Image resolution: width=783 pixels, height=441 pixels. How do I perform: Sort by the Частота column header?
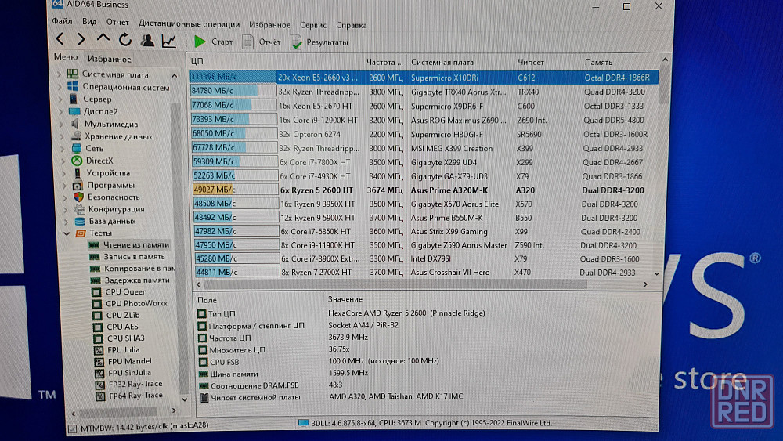(385, 62)
